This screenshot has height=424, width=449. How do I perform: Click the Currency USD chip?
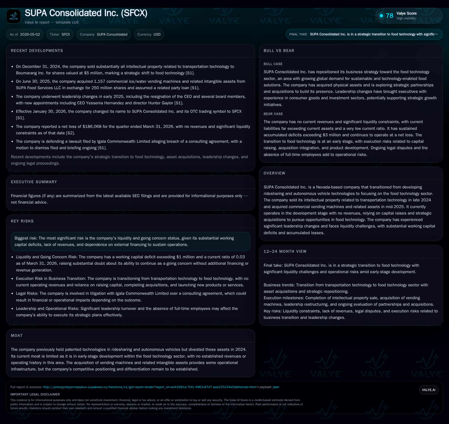[149, 34]
